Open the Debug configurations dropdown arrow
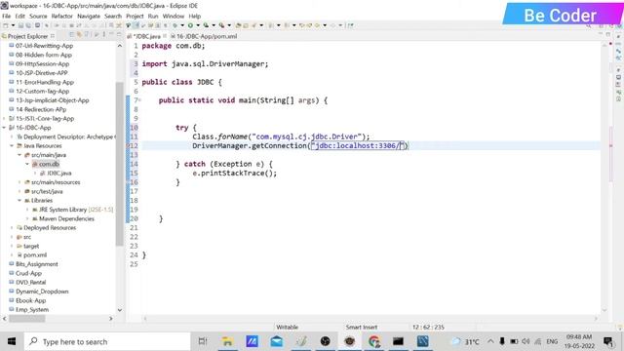The height and width of the screenshot is (351, 624). coord(182,25)
